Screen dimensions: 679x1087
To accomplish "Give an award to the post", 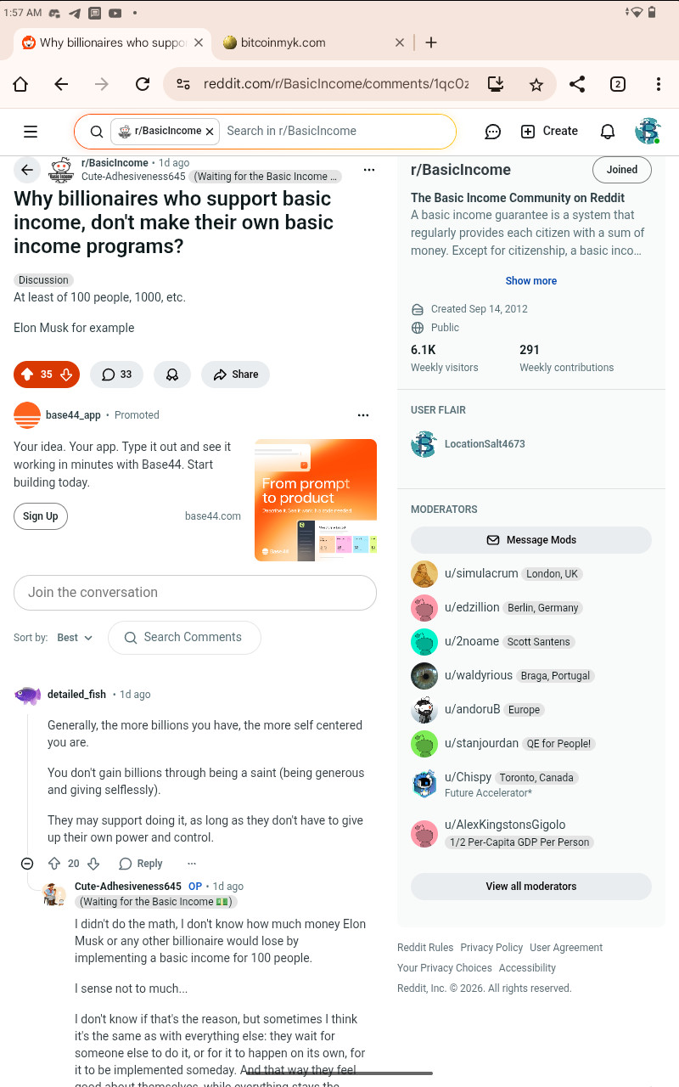I will (x=172, y=375).
